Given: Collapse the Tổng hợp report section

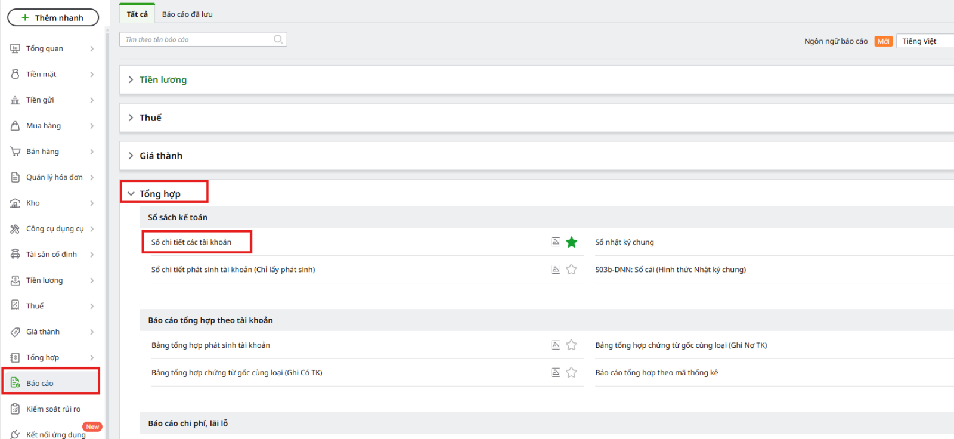Looking at the screenshot, I should pyautogui.click(x=159, y=194).
